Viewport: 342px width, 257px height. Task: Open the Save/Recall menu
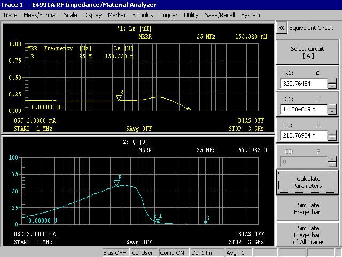coord(220,15)
